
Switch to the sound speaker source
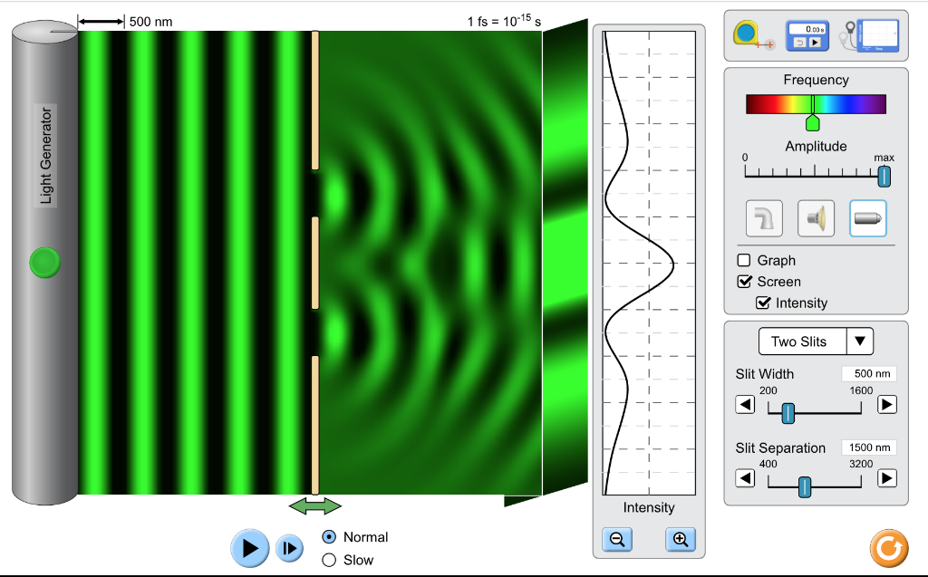[x=815, y=217]
